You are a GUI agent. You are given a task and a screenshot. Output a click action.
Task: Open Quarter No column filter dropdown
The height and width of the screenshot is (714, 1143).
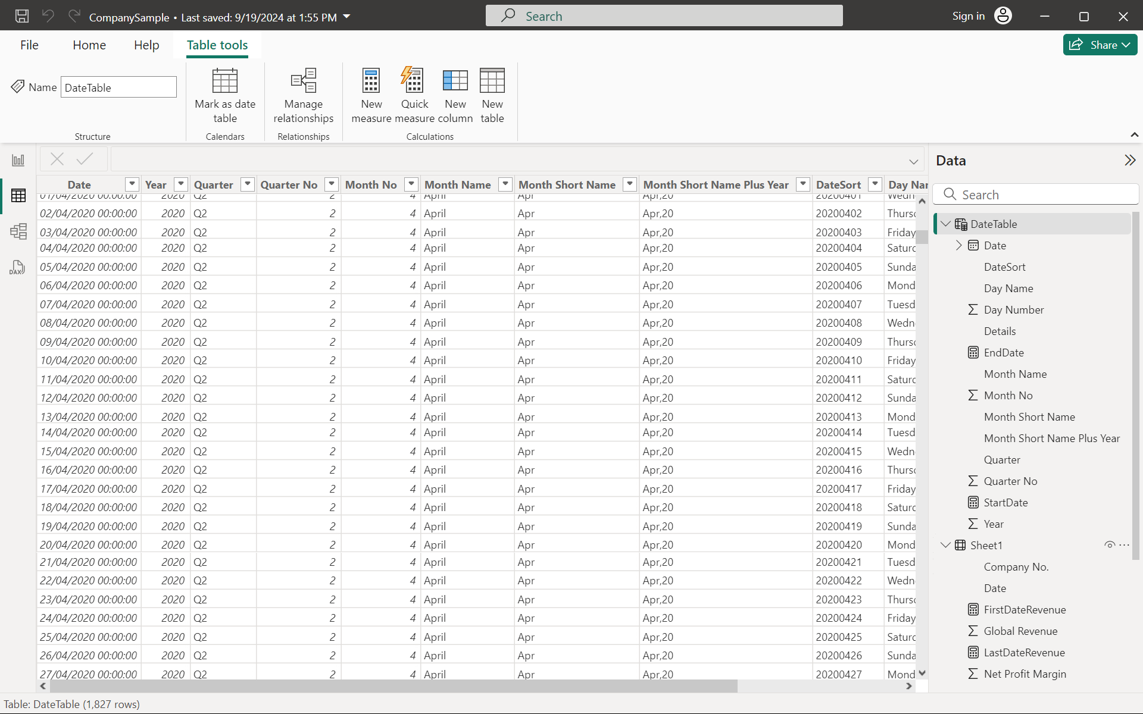tap(332, 184)
